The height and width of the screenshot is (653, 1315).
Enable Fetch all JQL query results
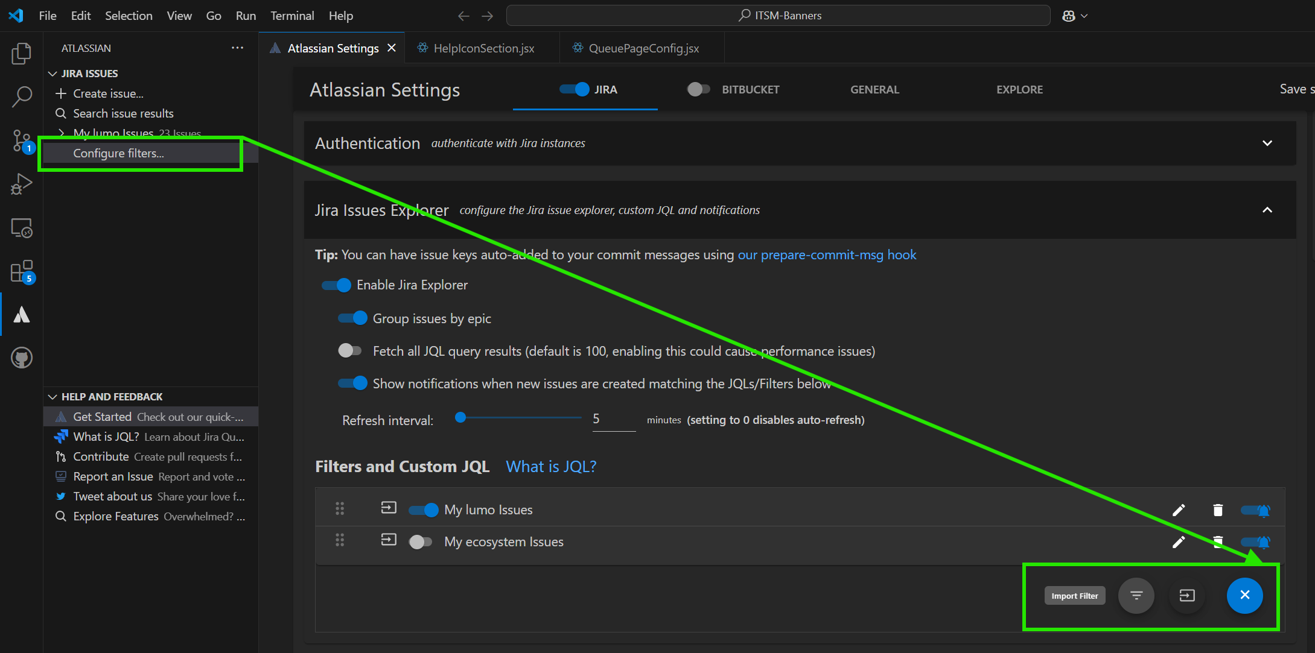click(x=349, y=350)
